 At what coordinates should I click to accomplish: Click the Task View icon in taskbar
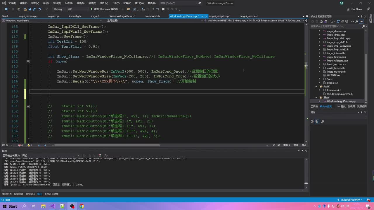coord(33,206)
